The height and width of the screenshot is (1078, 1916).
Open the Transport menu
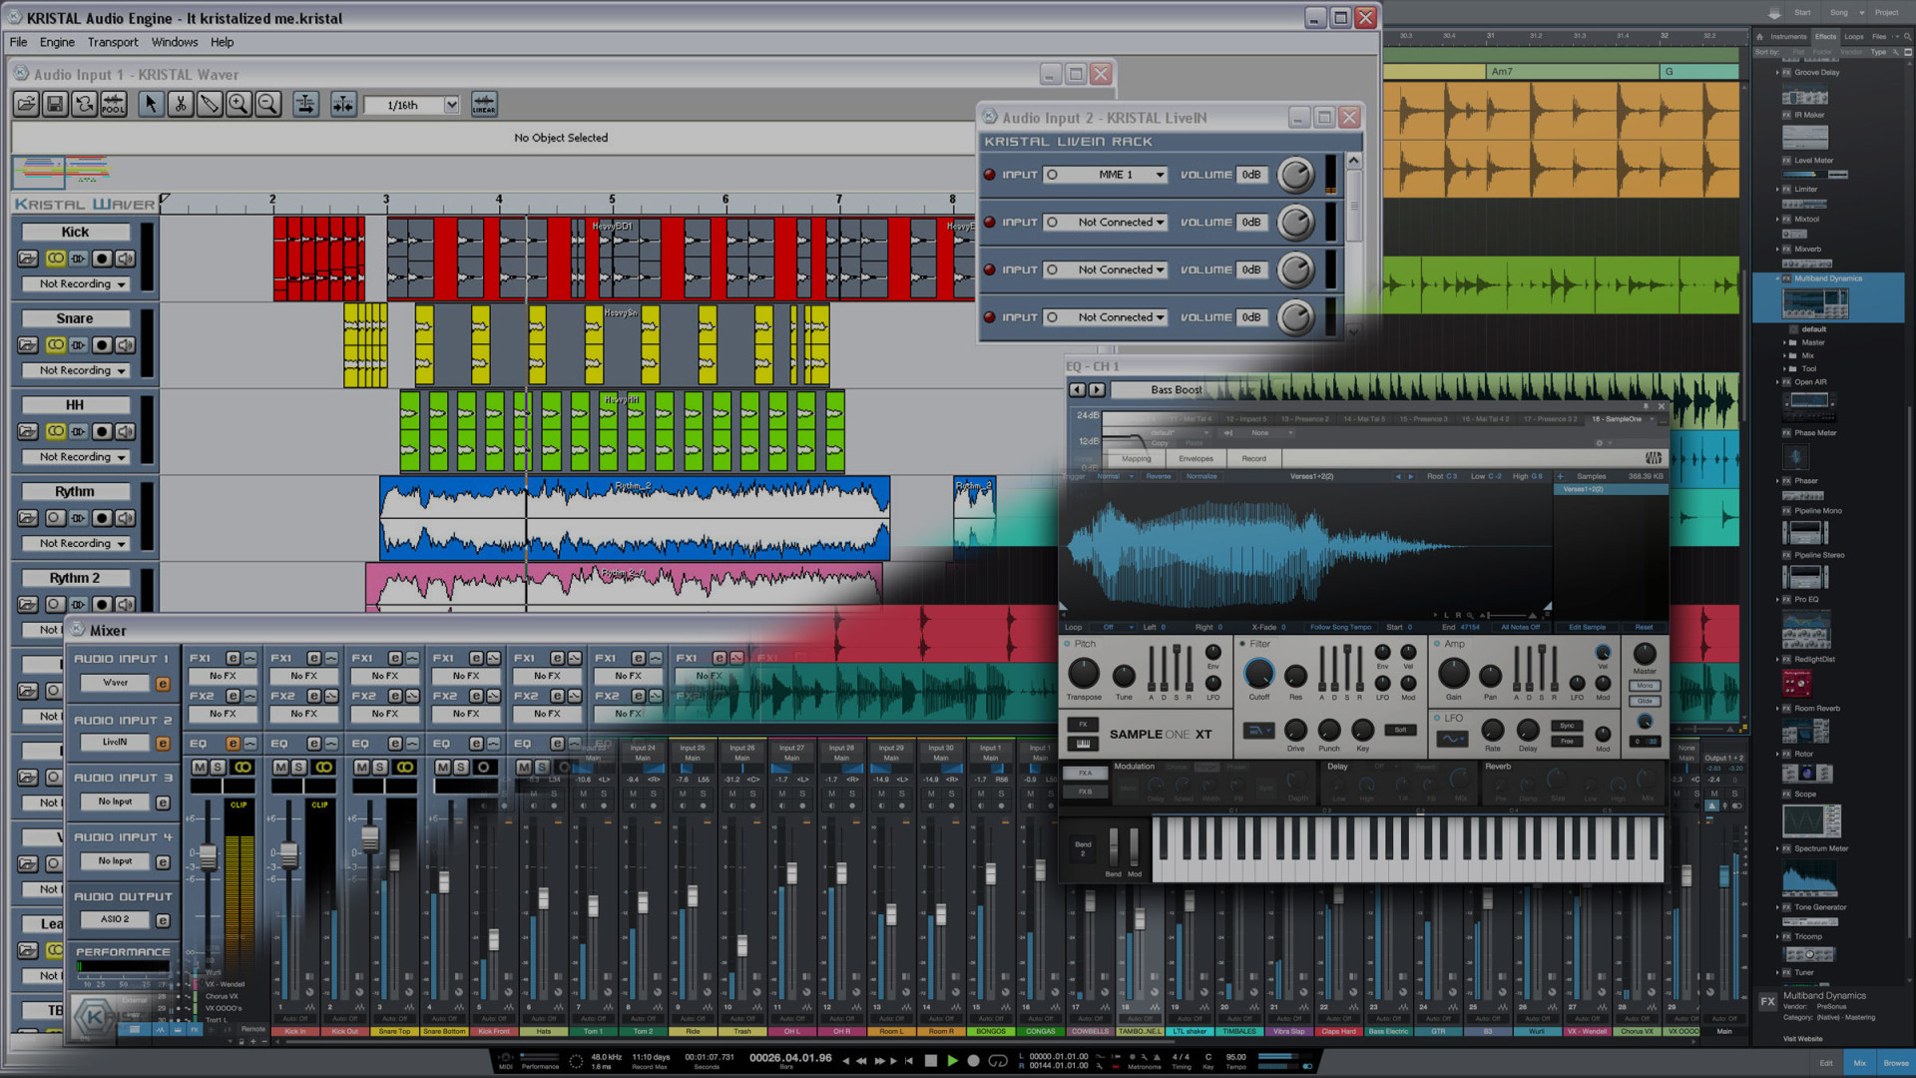click(113, 42)
